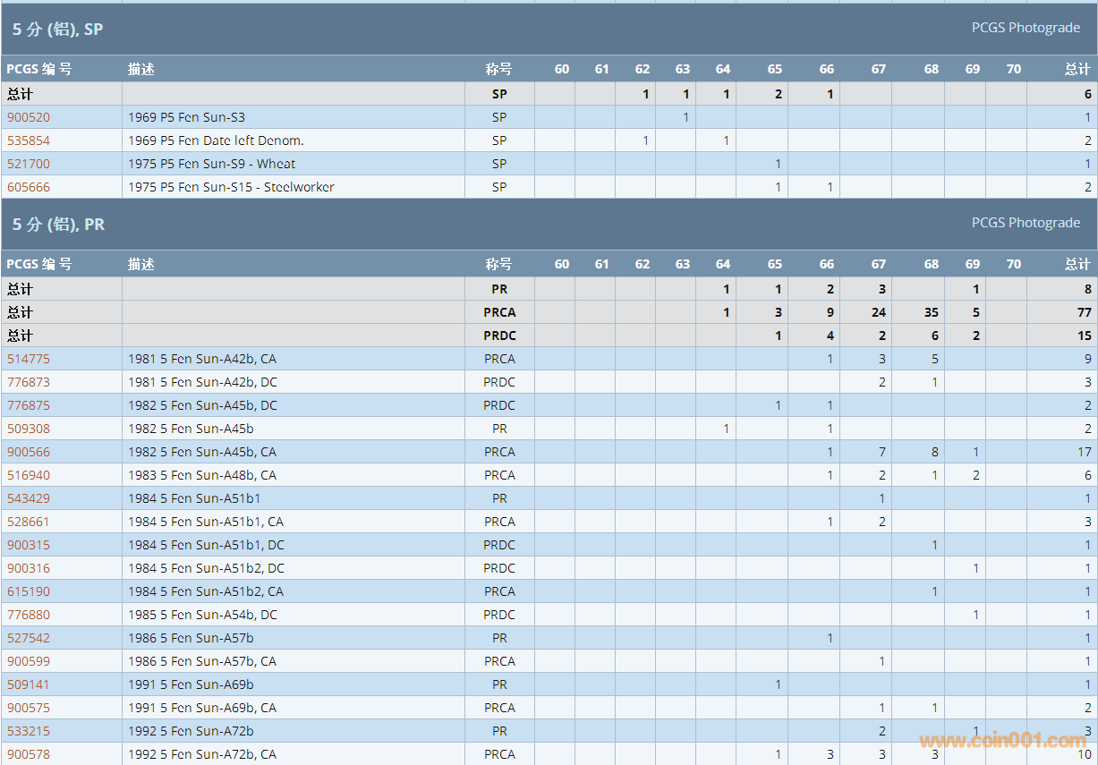
Task: Open PCGS Photograde link in SP section
Action: [x=1026, y=28]
